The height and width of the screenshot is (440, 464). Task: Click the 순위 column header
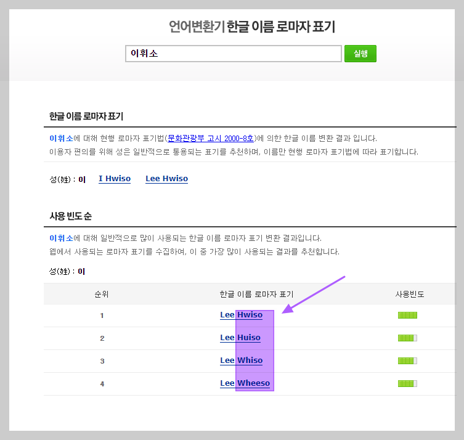(102, 294)
